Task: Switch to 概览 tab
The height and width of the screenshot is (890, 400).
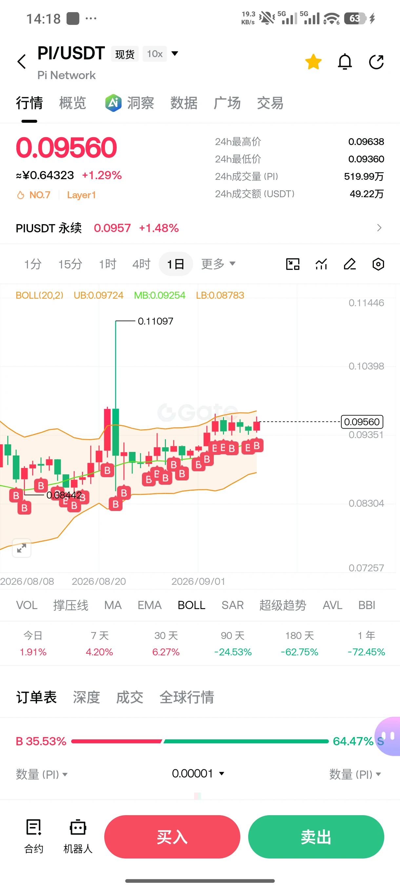Action: (72, 103)
